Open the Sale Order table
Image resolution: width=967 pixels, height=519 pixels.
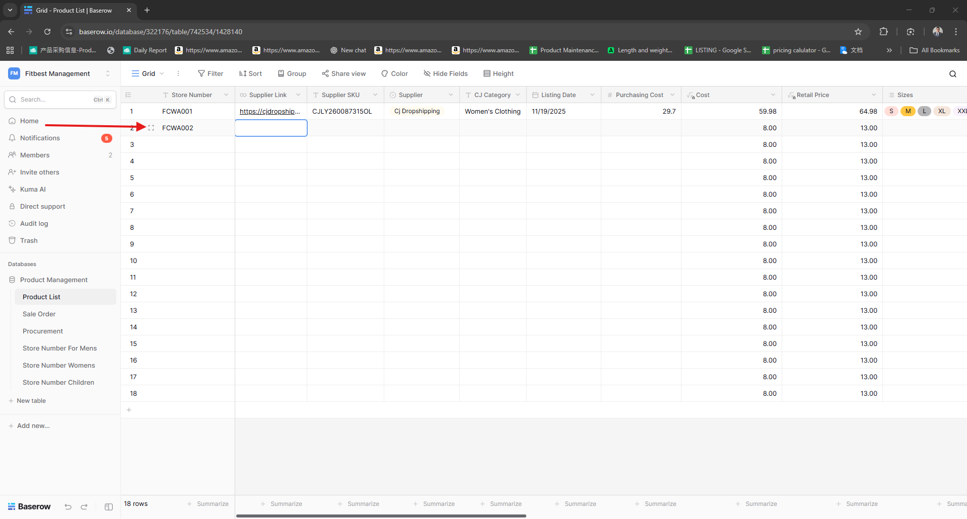(x=39, y=314)
